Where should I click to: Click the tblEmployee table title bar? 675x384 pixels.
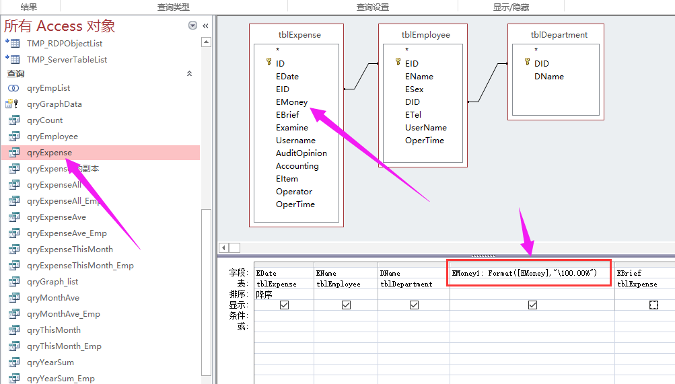pos(423,34)
